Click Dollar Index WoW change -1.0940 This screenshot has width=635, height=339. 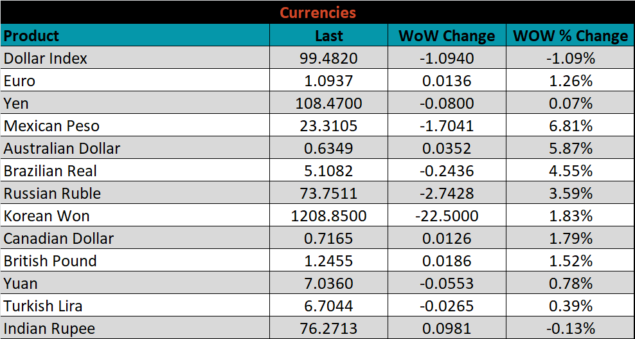pos(447,58)
